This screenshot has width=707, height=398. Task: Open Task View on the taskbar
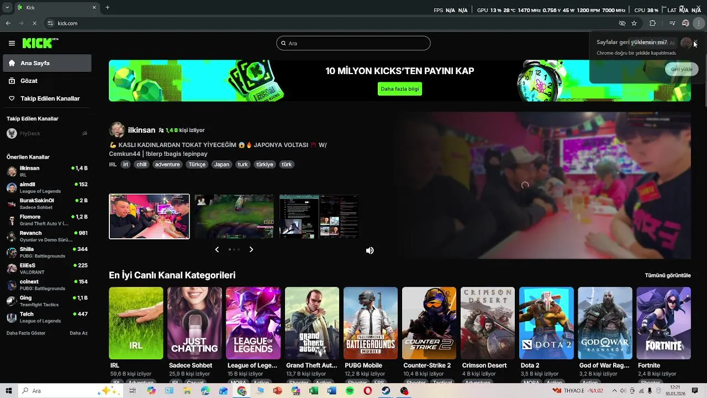(x=133, y=391)
